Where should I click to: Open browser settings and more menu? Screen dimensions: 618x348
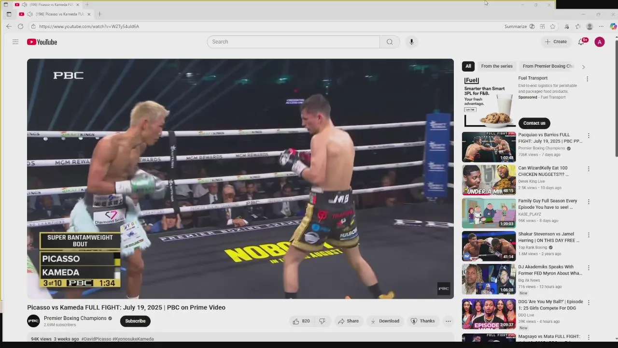click(x=601, y=27)
